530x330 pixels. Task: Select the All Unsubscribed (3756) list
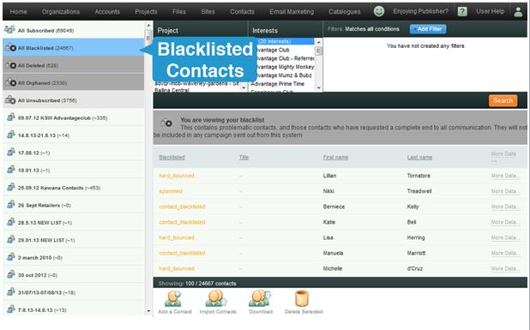click(74, 100)
